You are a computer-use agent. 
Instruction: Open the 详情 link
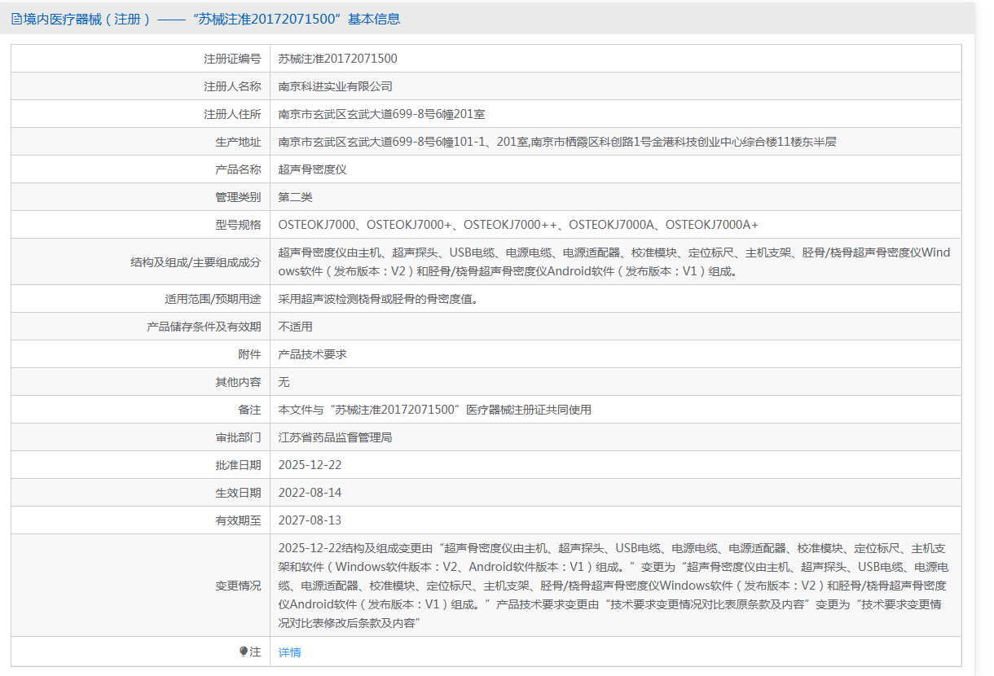289,652
